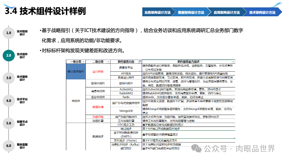Select the RabbitMQ cell

coord(126,93)
